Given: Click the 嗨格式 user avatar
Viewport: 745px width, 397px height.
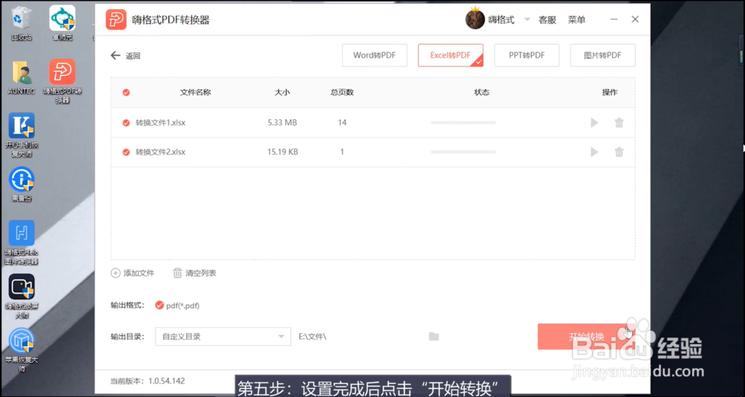Looking at the screenshot, I should coord(475,19).
